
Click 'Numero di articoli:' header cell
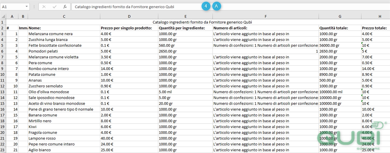coord(266,28)
